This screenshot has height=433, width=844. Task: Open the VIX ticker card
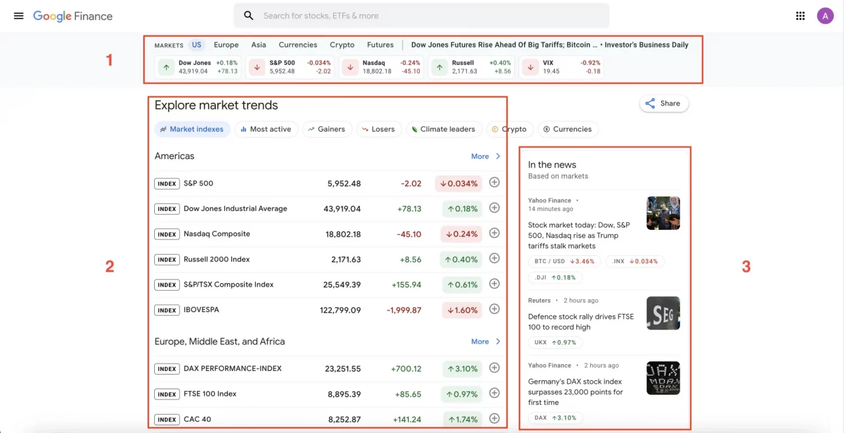(x=562, y=67)
